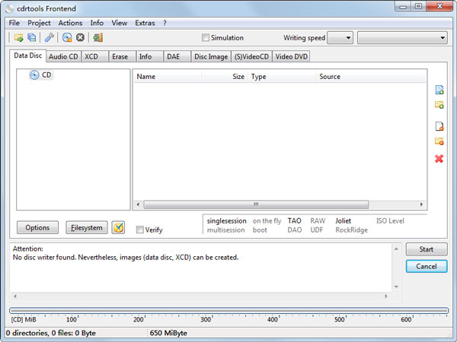Sort file list by Size column
The image size is (457, 342).
224,77
